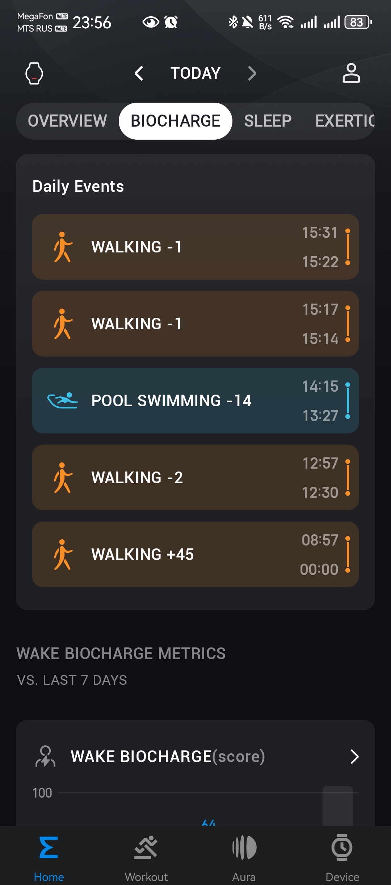Open the watch device icon at top left
The width and height of the screenshot is (391, 885).
click(x=34, y=73)
